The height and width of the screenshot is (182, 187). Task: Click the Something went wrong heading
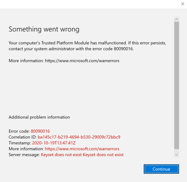click(x=44, y=29)
